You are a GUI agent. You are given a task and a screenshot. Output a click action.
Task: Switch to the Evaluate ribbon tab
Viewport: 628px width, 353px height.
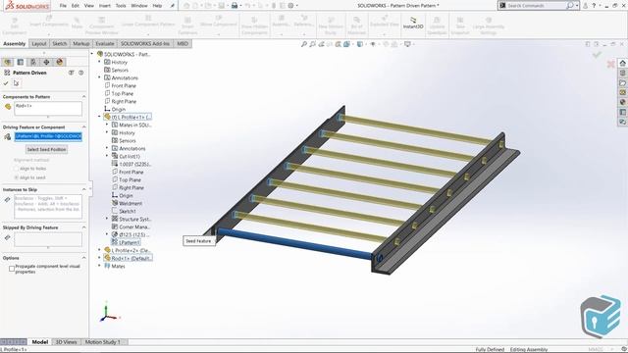coord(105,43)
